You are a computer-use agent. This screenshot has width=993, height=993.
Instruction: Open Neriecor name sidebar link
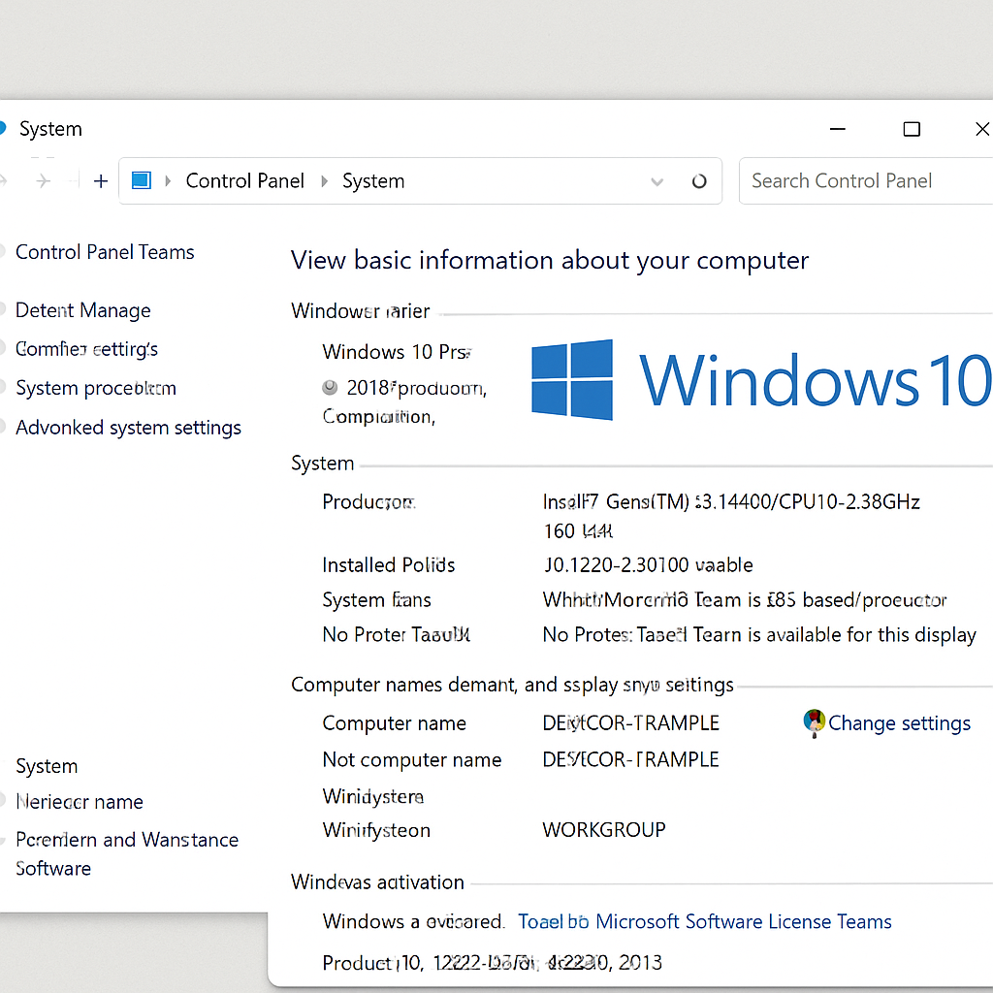(80, 802)
